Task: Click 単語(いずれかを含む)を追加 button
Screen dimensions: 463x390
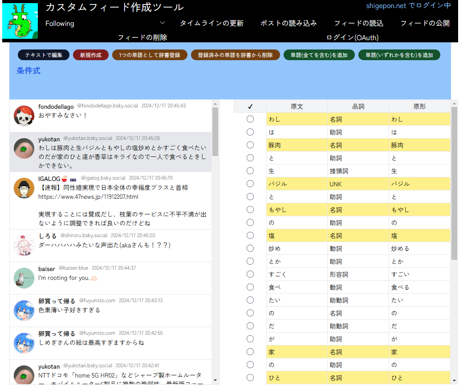Action: tap(399, 55)
